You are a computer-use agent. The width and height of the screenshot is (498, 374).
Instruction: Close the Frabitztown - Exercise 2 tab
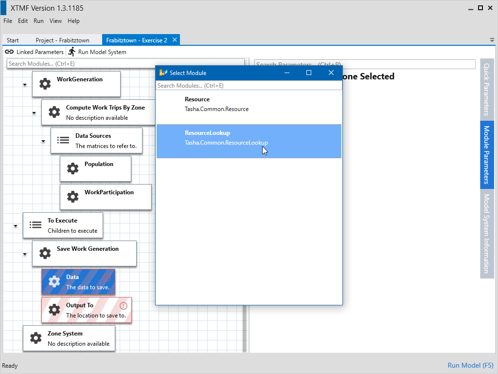(x=175, y=40)
